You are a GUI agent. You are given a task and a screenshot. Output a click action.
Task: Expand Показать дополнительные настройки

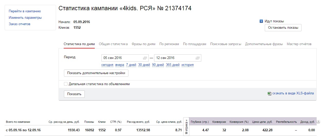[96, 73]
